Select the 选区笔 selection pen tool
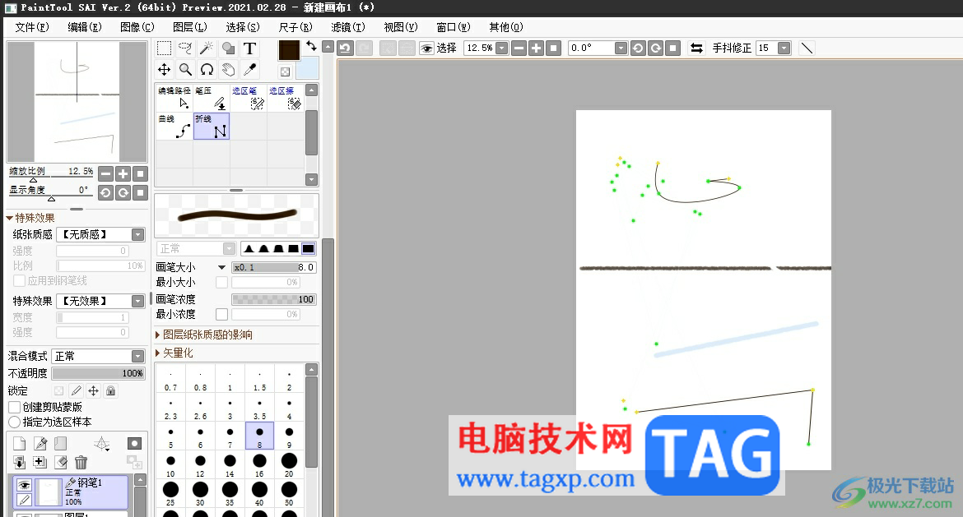This screenshot has height=517, width=963. coord(248,98)
